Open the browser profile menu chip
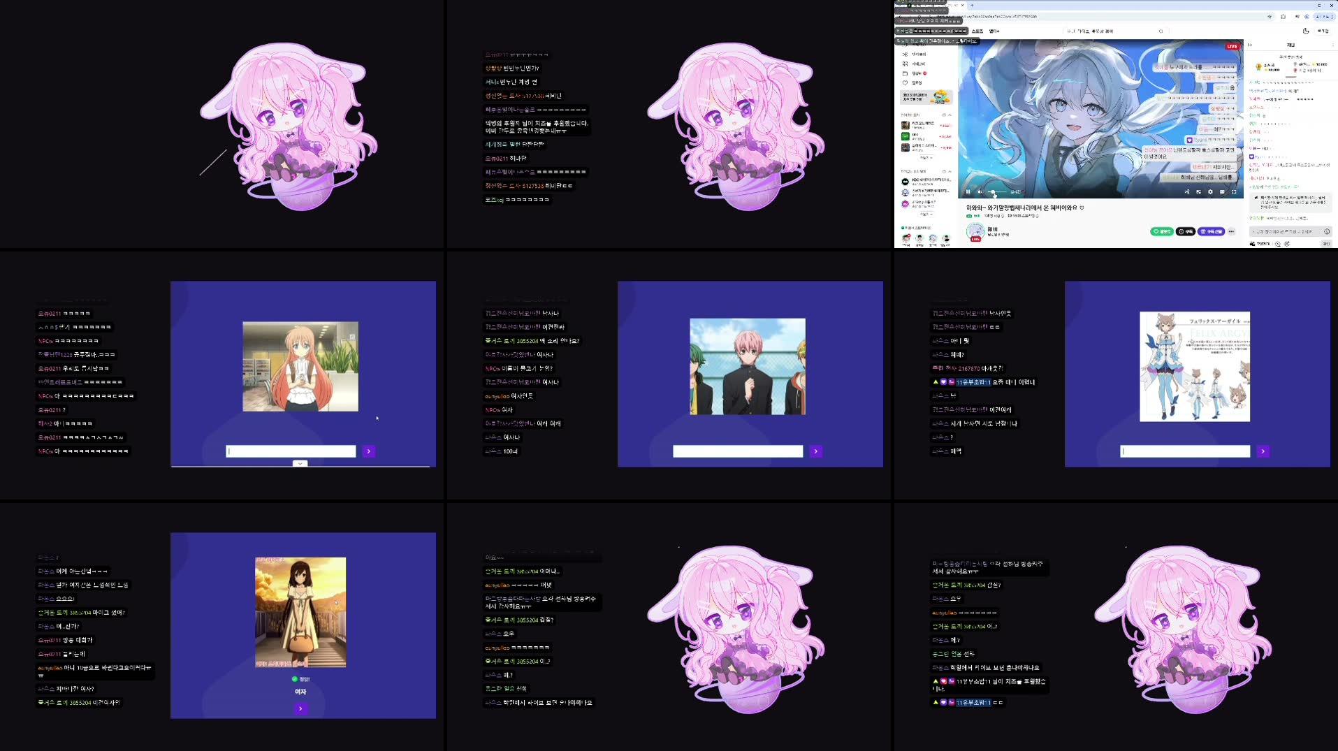 [1325, 17]
